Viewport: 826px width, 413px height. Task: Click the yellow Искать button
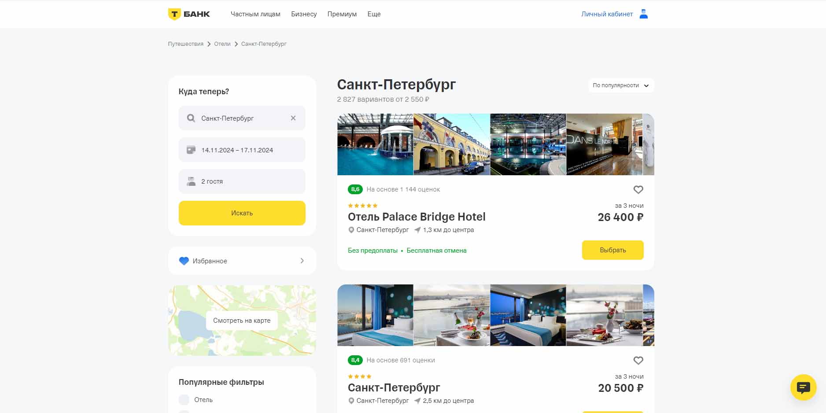242,213
